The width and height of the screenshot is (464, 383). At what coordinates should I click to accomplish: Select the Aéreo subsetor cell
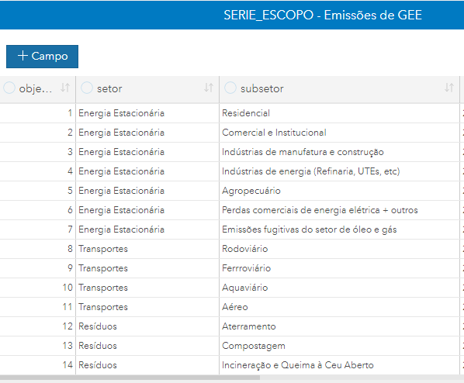click(x=339, y=307)
